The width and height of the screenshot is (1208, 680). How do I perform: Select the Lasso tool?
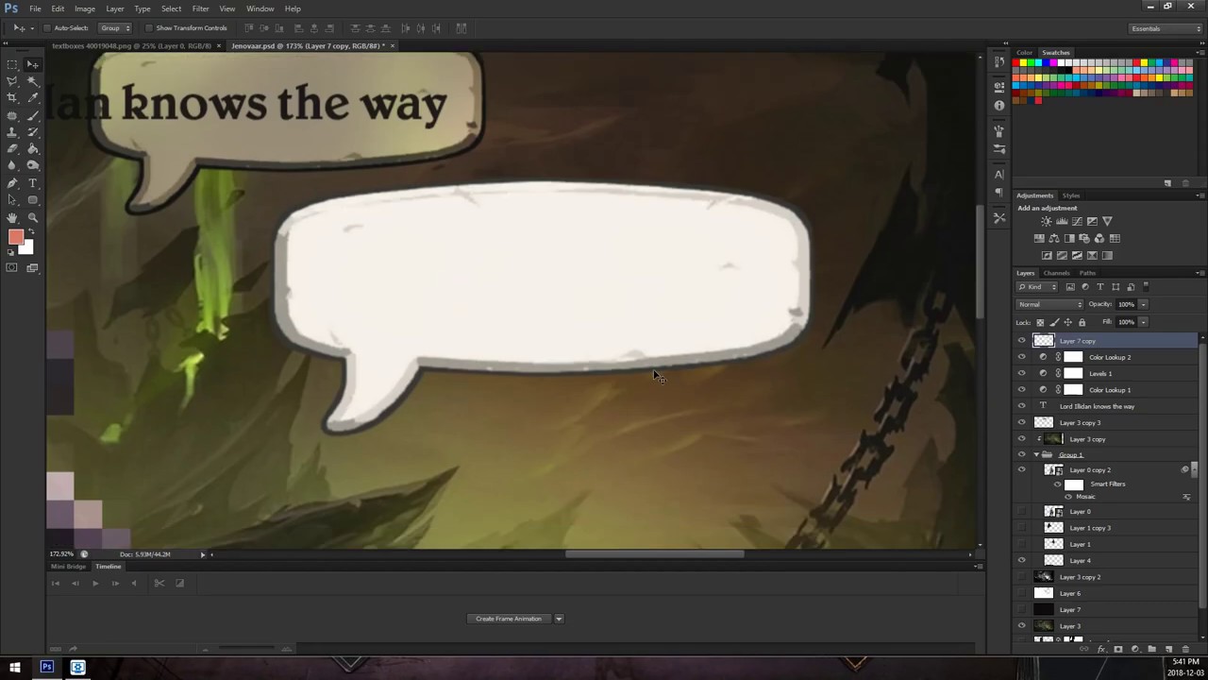pyautogui.click(x=12, y=81)
